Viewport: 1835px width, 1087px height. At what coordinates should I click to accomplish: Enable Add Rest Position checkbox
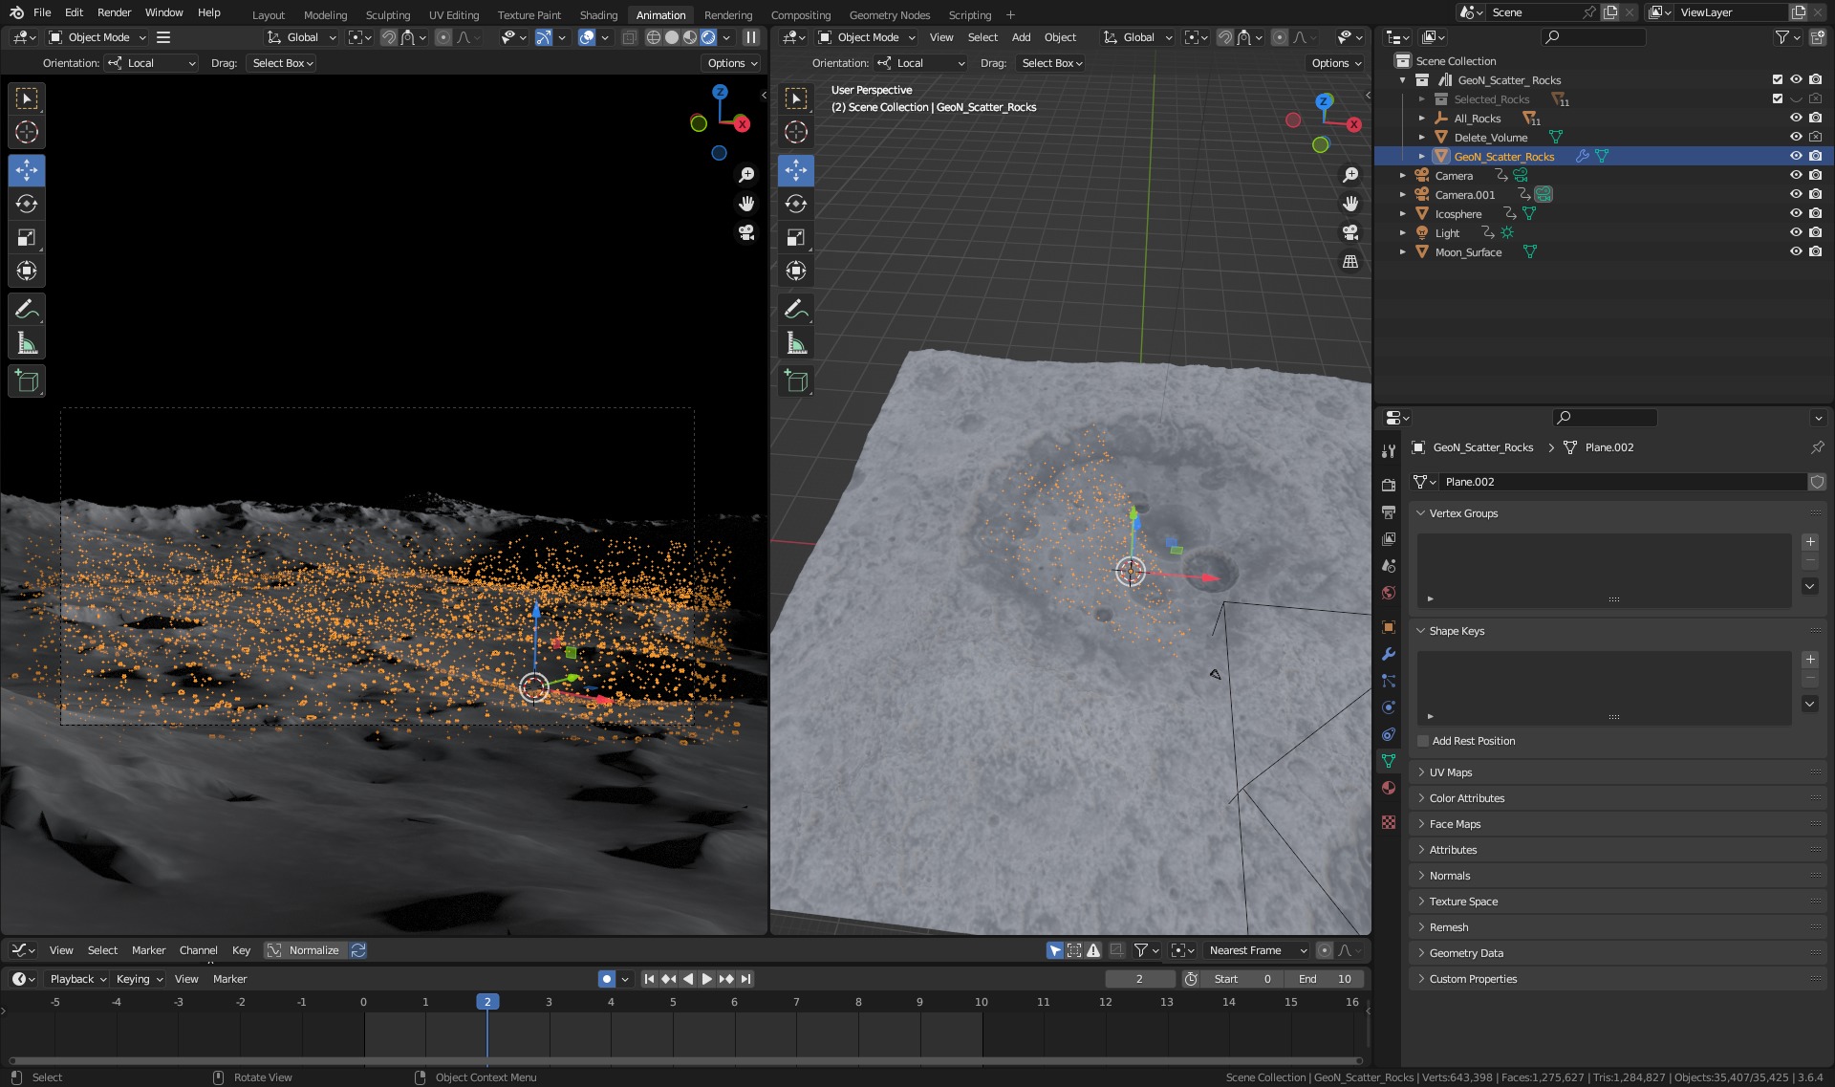click(1423, 741)
